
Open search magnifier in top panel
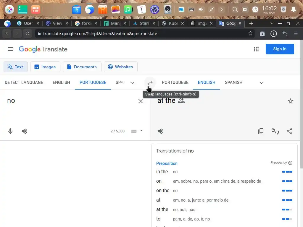(x=235, y=9)
